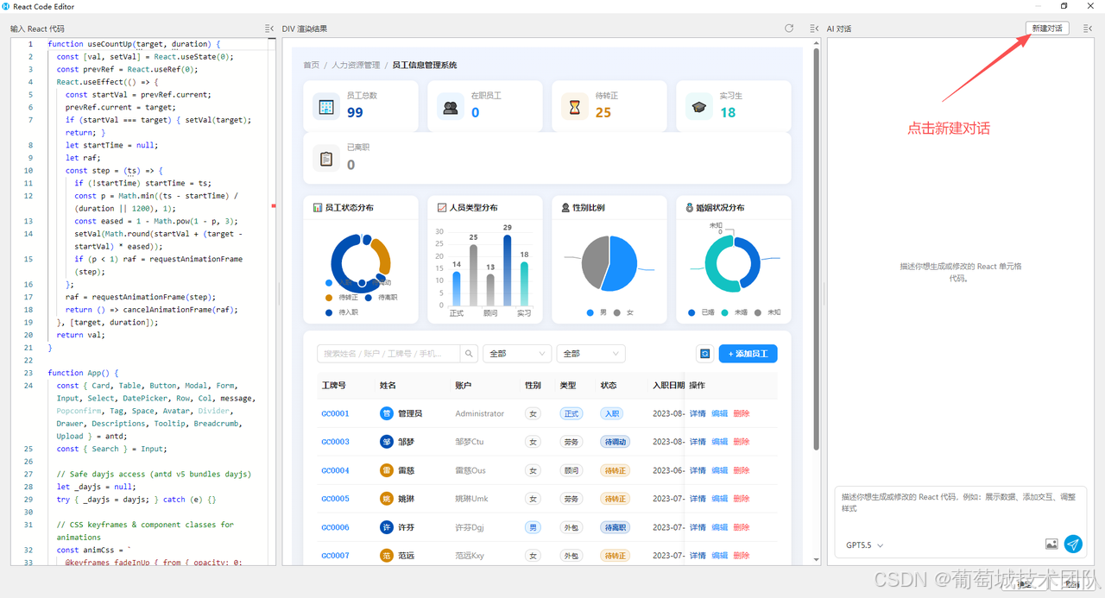Click 新建对话 button
This screenshot has height=598, width=1105.
pos(1047,28)
